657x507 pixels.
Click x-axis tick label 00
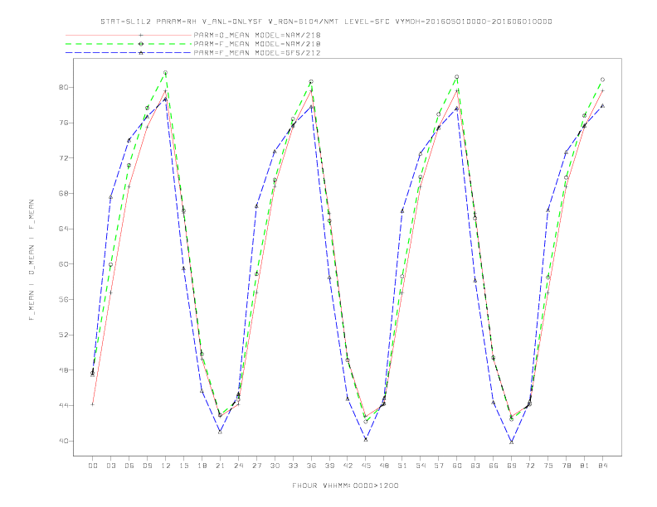(93, 466)
